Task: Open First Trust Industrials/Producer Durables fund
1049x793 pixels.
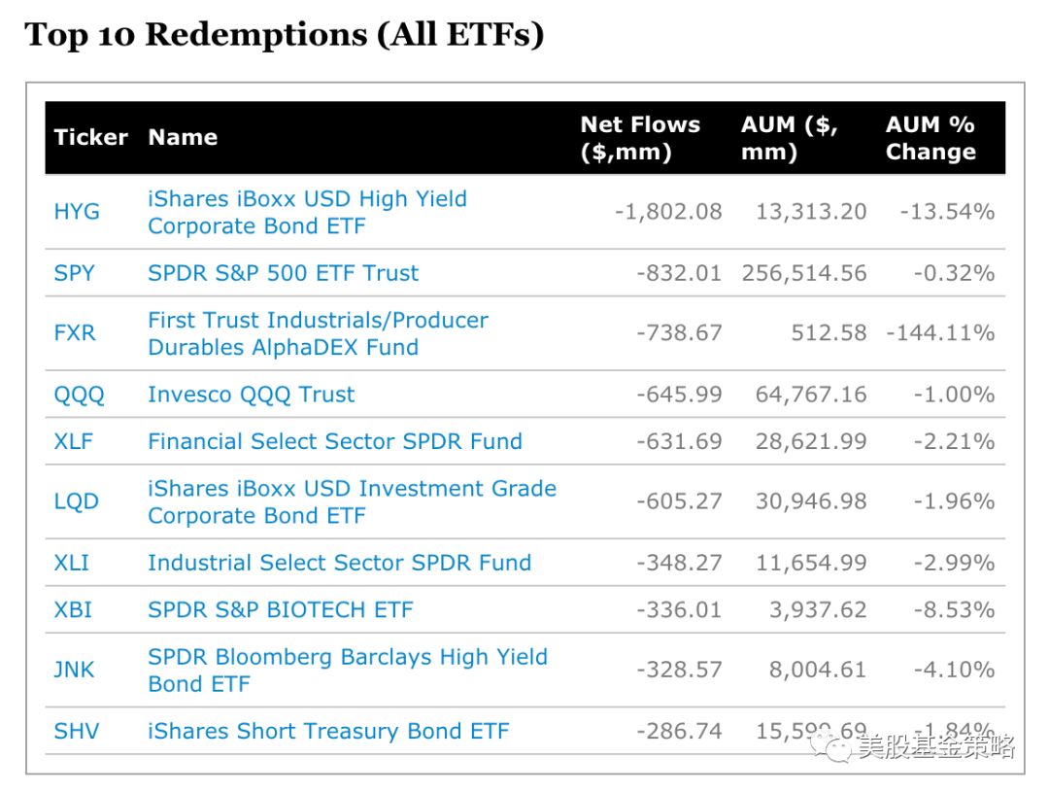Action: [x=318, y=333]
